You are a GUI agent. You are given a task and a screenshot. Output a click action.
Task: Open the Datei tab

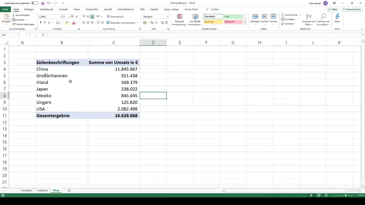(x=5, y=9)
